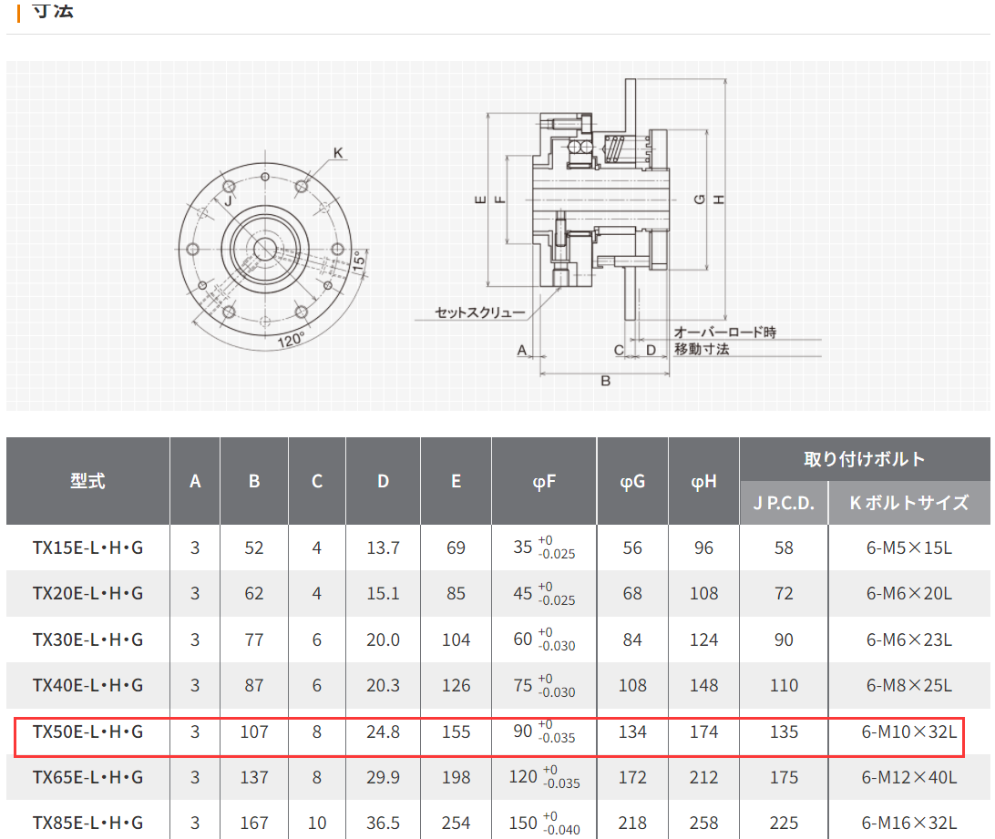Click the オーバーロード時 移動寸法 annotation

[725, 341]
